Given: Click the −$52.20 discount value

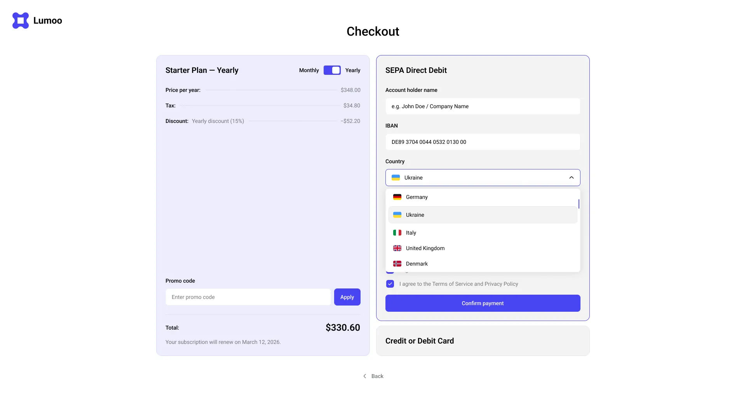Looking at the screenshot, I should [350, 121].
